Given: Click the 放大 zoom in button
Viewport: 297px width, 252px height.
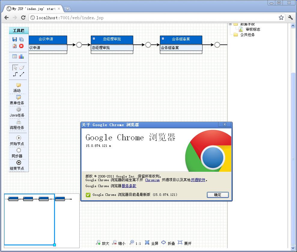Looking at the screenshot, I should [x=102, y=243].
